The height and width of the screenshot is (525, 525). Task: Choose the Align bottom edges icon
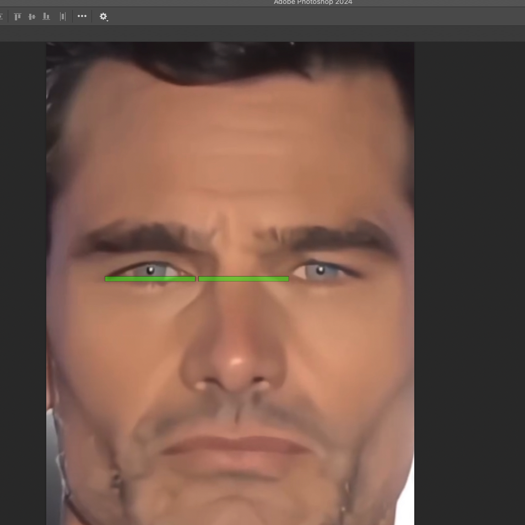(46, 17)
